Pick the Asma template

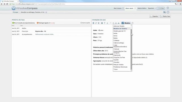click(x=115, y=36)
